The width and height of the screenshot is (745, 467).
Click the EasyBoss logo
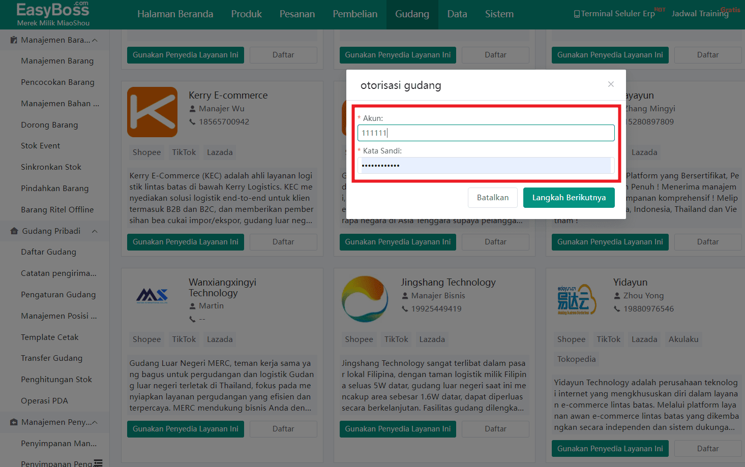coord(53,14)
